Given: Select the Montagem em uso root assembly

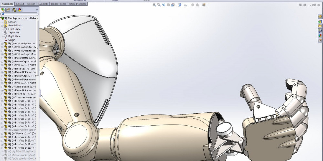Looking at the screenshot, I should [22, 18].
